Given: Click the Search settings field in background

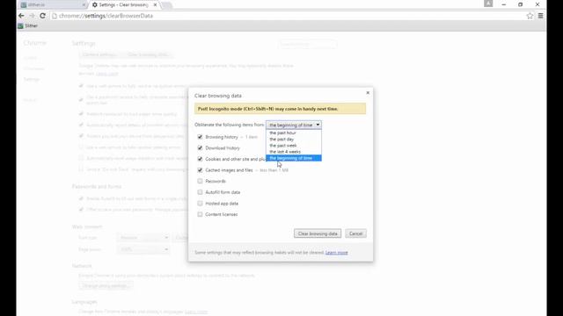Looking at the screenshot, I should (308, 44).
